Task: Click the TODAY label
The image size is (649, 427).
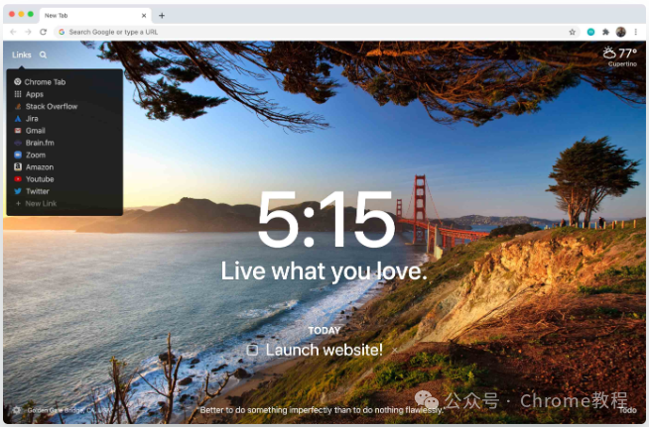Action: click(x=324, y=331)
